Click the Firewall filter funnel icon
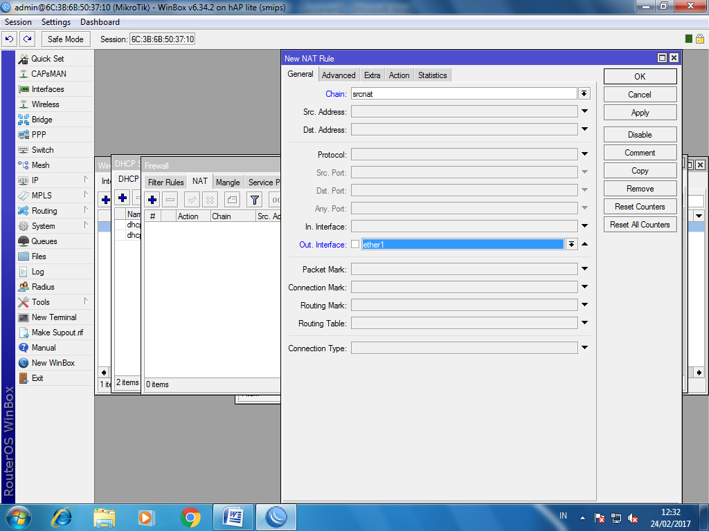 [x=255, y=200]
